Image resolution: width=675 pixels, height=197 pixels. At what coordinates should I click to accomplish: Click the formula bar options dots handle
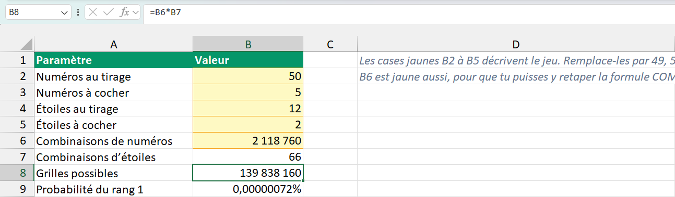pos(78,12)
